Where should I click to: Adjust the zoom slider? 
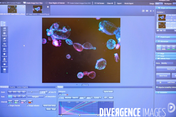tap(32, 92)
